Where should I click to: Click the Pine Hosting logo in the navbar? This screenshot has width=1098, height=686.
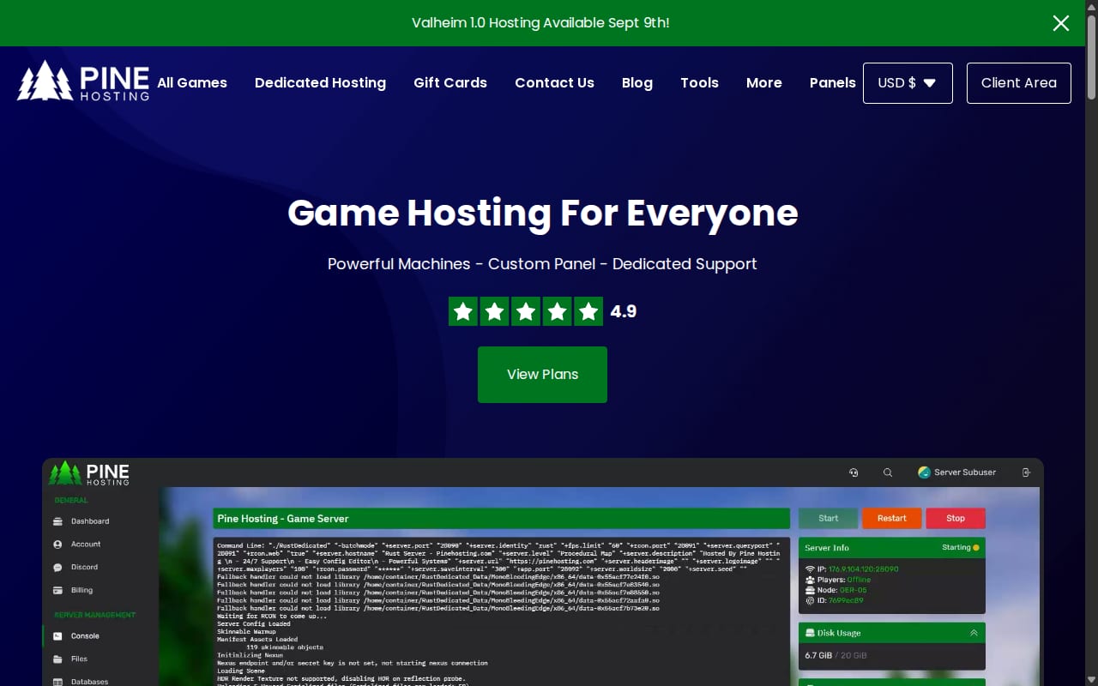point(83,81)
